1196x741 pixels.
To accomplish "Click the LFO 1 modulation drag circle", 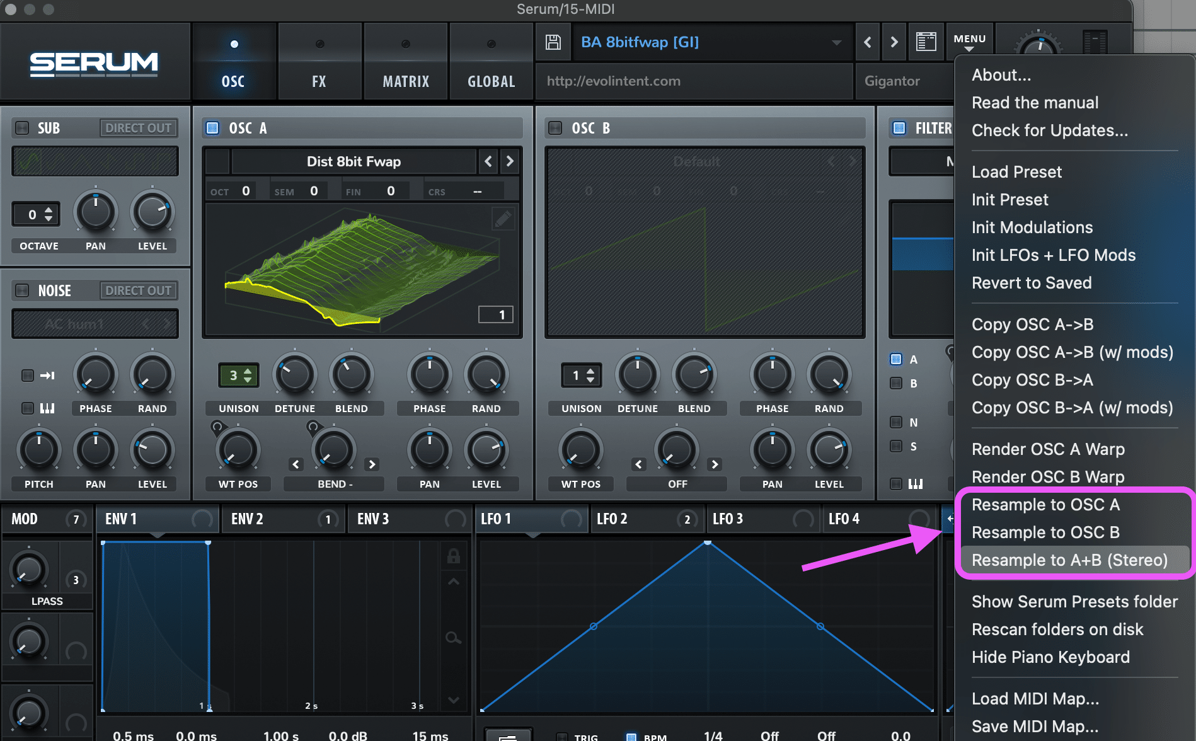I will point(571,519).
